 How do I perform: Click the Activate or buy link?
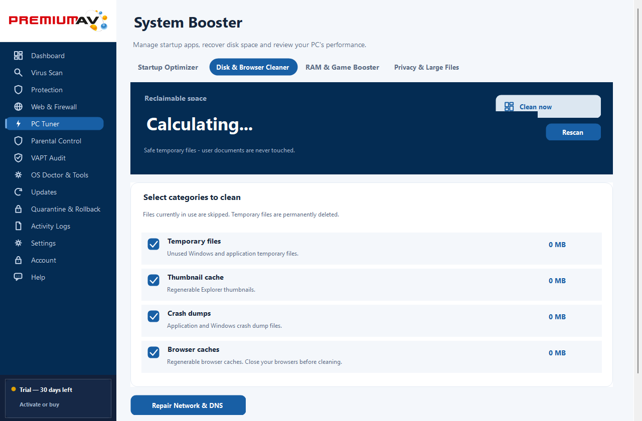click(40, 404)
